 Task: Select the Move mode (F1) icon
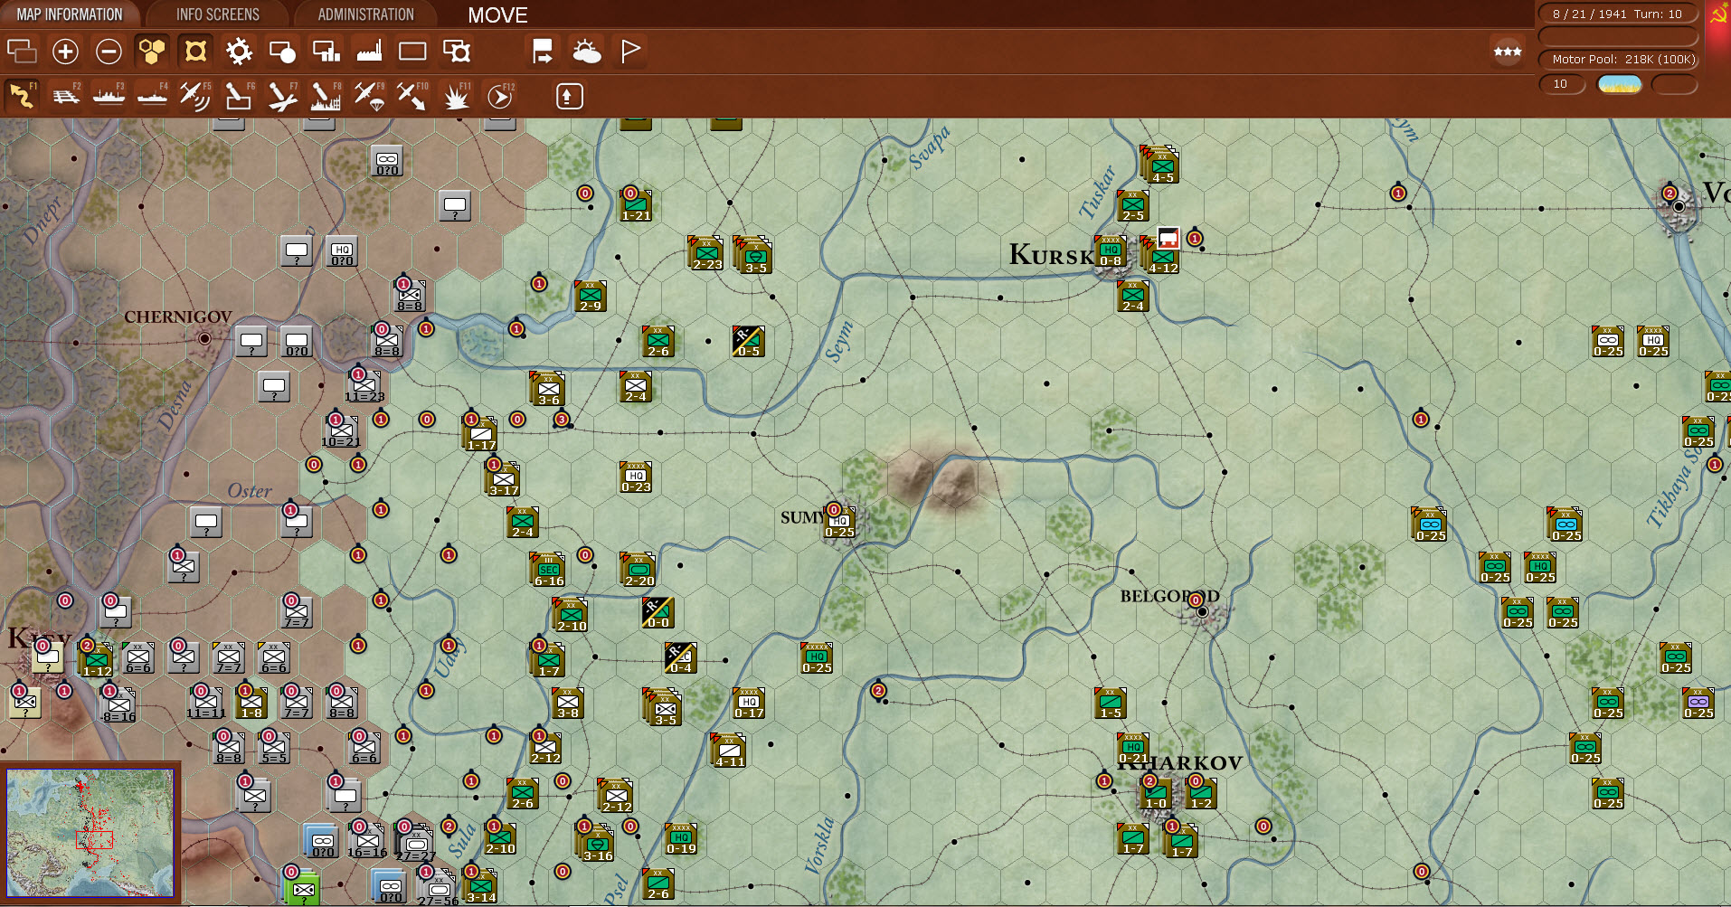pos(22,96)
